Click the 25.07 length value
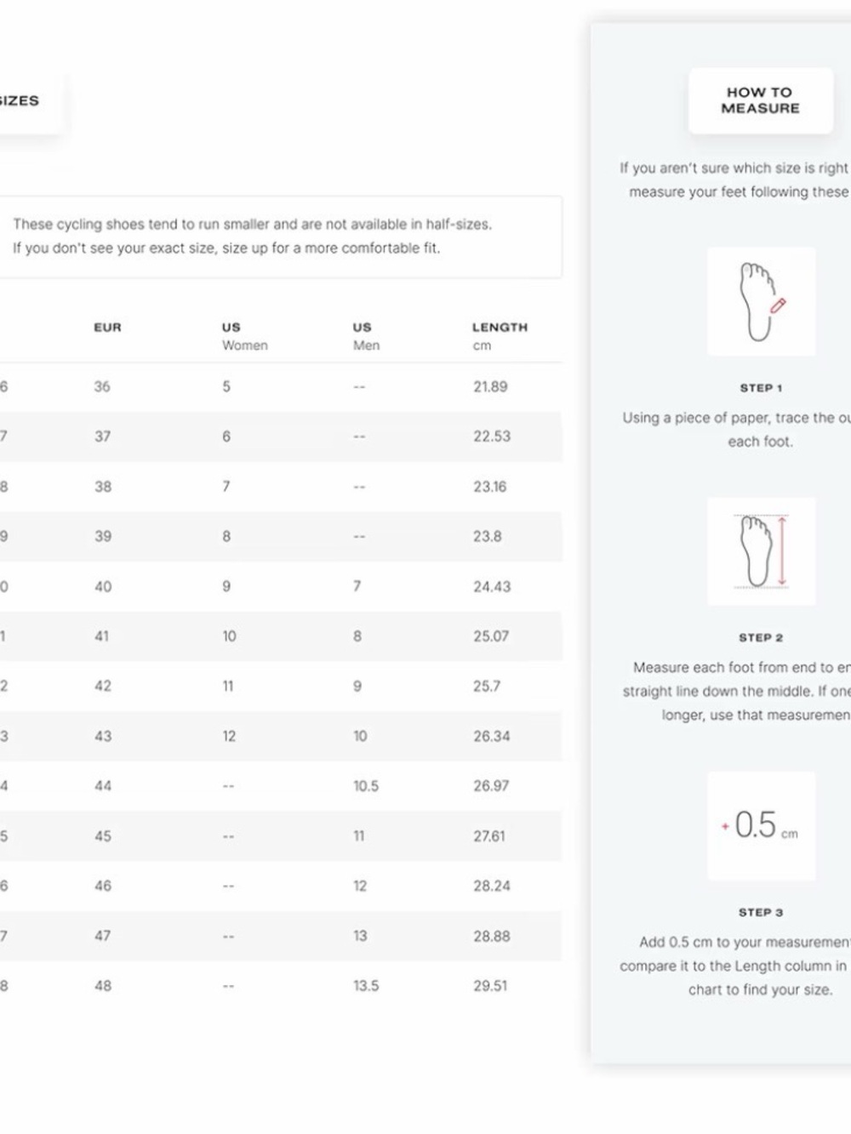 (x=491, y=636)
